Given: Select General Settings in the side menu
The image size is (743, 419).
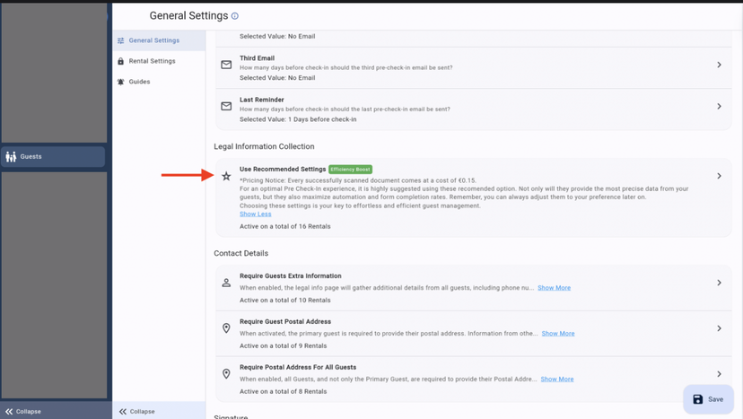Looking at the screenshot, I should click(153, 40).
